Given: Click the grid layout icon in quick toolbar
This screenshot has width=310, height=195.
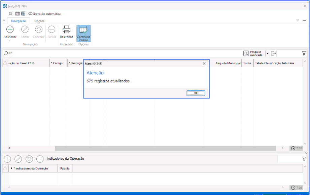Looking at the screenshot, I should (x=23, y=14).
